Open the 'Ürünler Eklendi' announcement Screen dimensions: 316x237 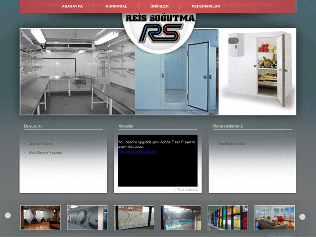(41, 144)
